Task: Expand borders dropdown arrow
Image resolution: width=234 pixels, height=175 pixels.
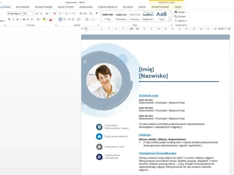Action: [x=96, y=19]
